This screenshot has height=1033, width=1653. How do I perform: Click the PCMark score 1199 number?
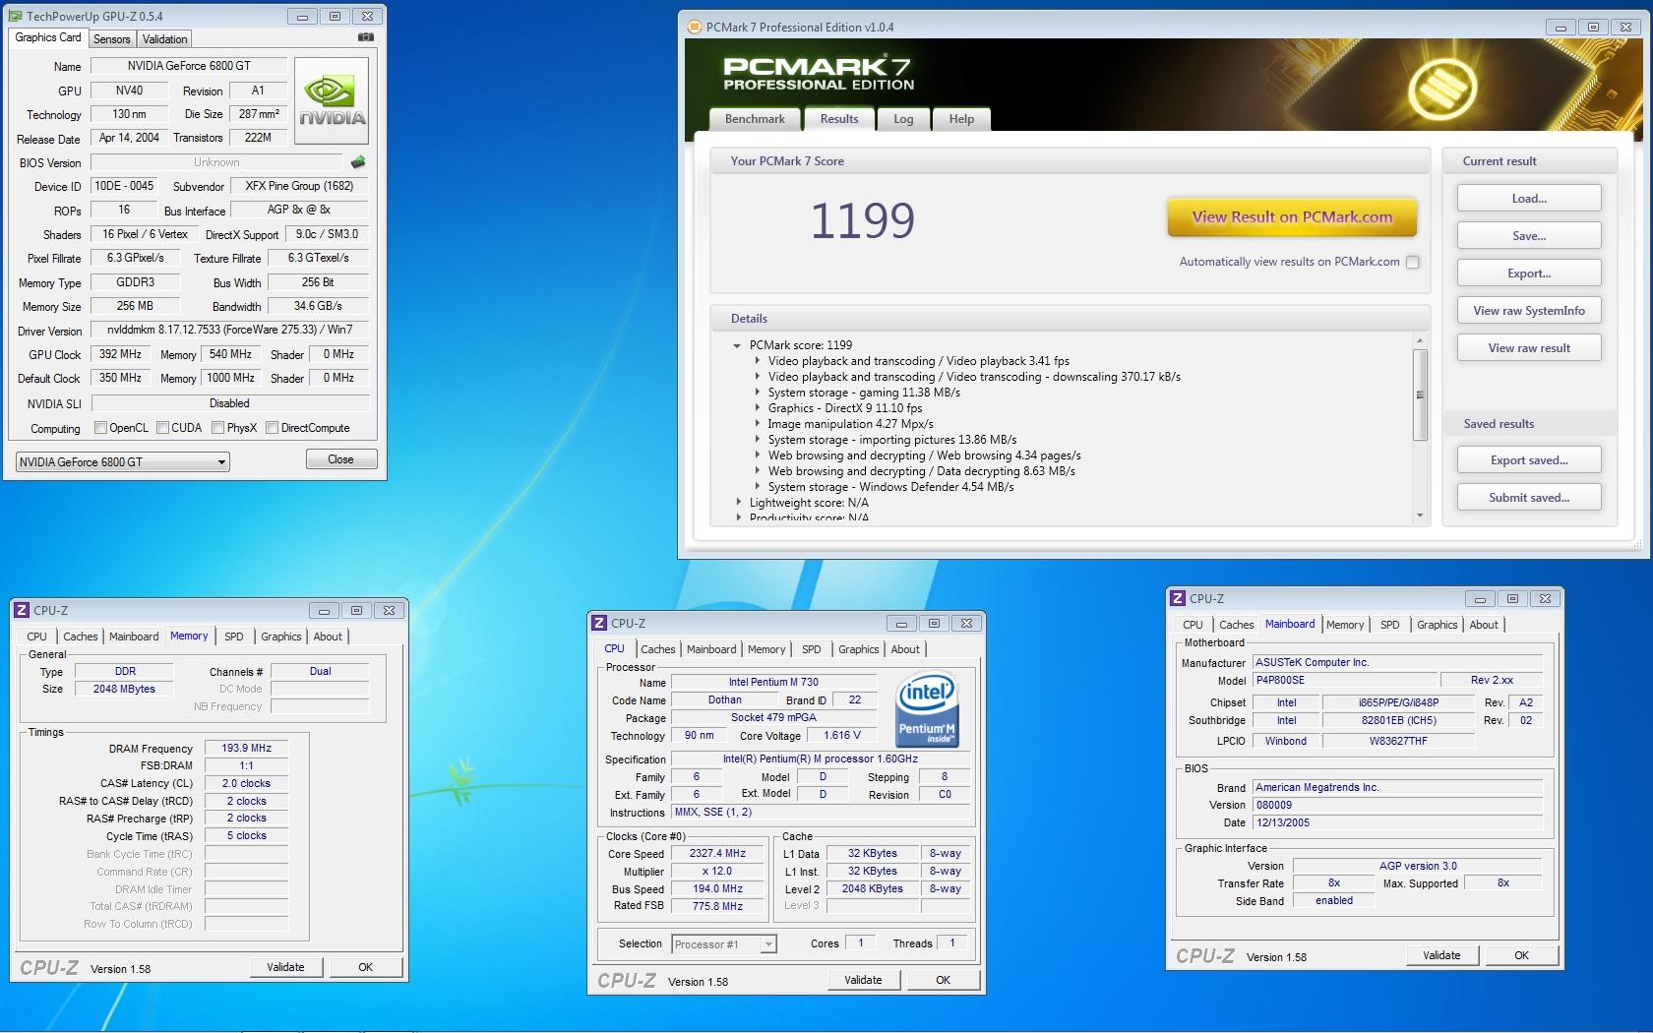[x=863, y=220]
